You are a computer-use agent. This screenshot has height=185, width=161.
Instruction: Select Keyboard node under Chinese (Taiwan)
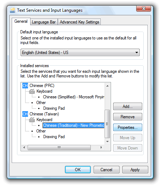coord(44,120)
